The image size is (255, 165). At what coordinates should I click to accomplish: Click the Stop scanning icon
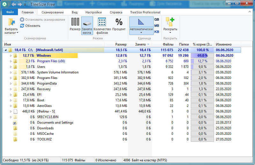click(22, 20)
